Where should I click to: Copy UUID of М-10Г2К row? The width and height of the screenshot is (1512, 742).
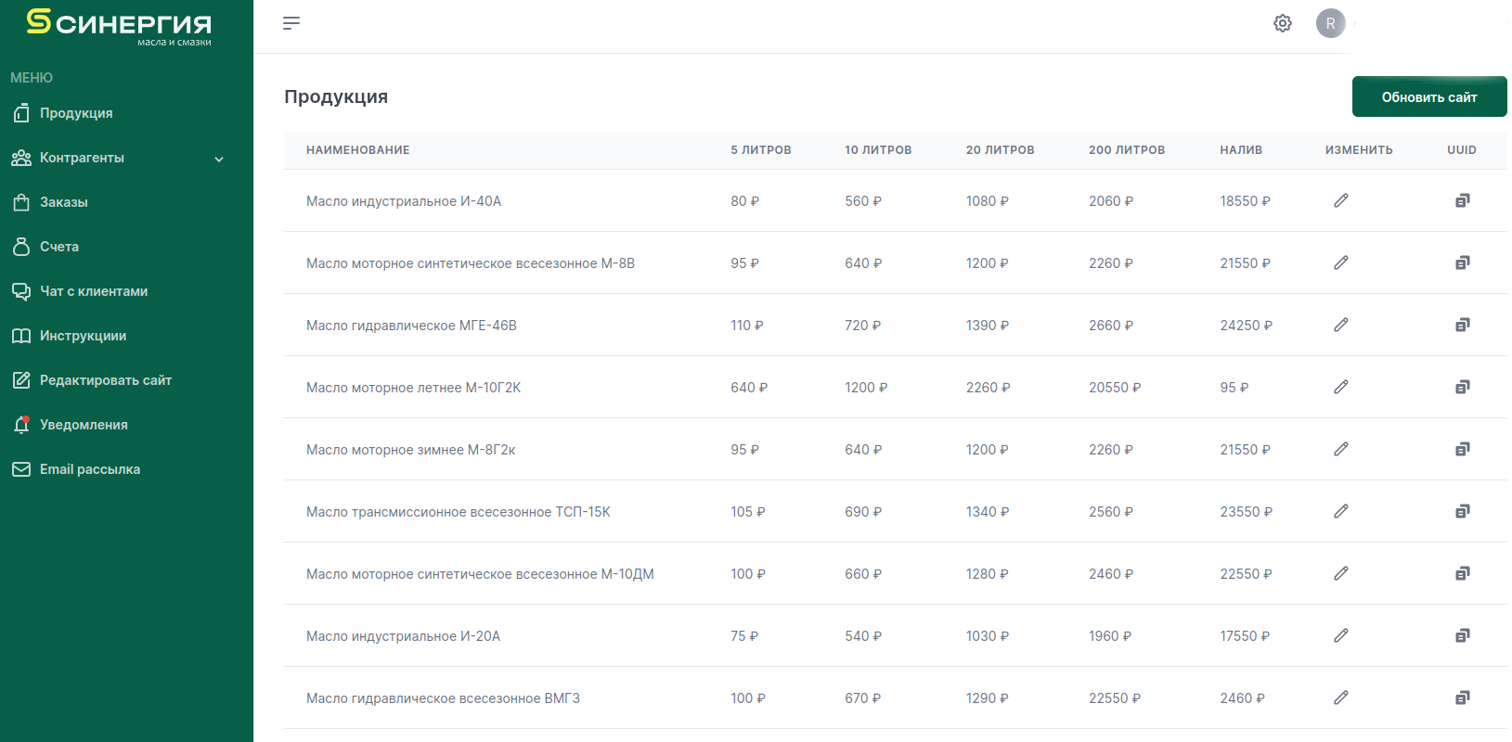pos(1463,387)
